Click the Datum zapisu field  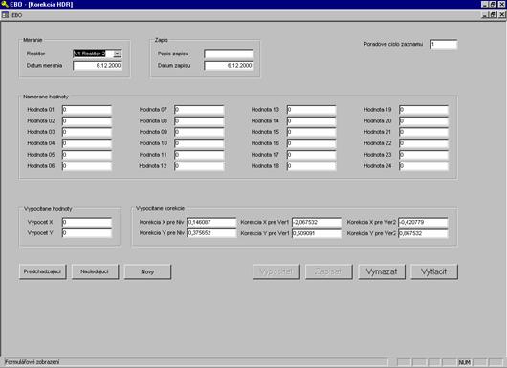[x=229, y=66]
